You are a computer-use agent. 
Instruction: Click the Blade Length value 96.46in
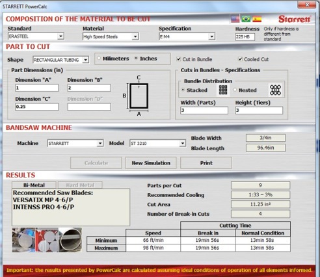(x=265, y=148)
